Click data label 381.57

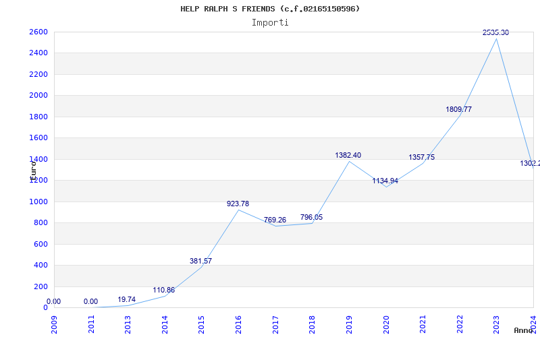200,261
